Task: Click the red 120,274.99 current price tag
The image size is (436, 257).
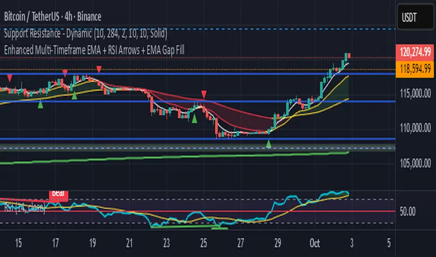Action: (415, 52)
